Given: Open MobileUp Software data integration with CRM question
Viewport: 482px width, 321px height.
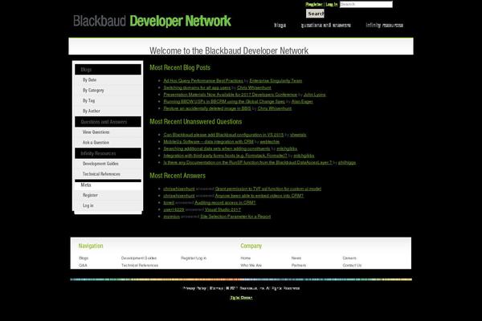Looking at the screenshot, I should pyautogui.click(x=208, y=142).
